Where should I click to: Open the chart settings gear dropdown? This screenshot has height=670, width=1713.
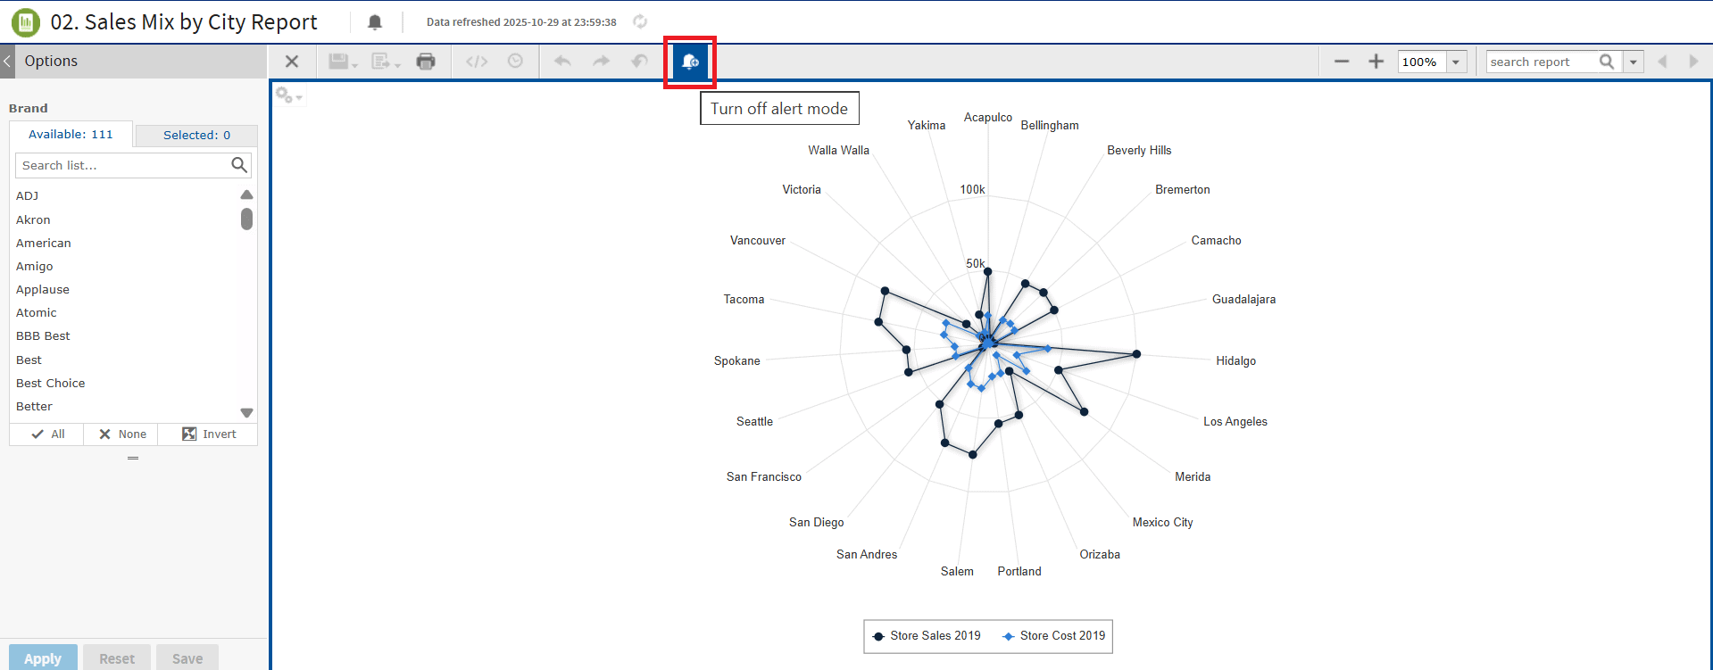point(288,95)
